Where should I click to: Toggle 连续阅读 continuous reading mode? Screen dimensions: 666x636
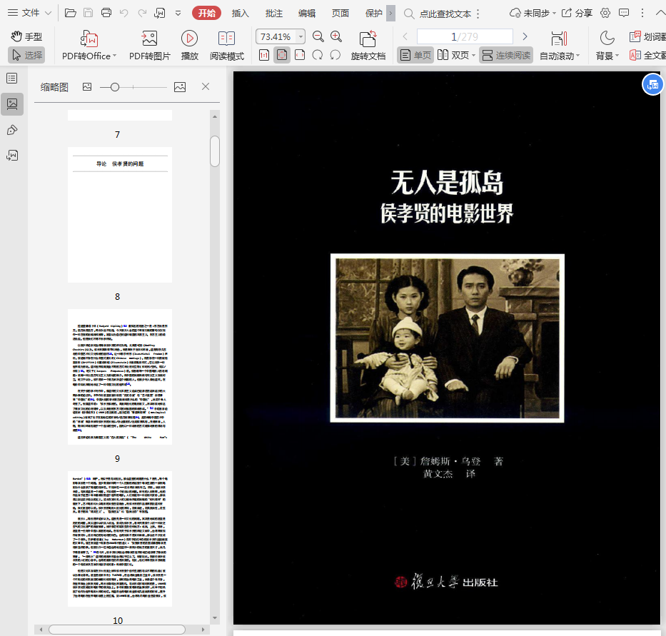pyautogui.click(x=505, y=55)
